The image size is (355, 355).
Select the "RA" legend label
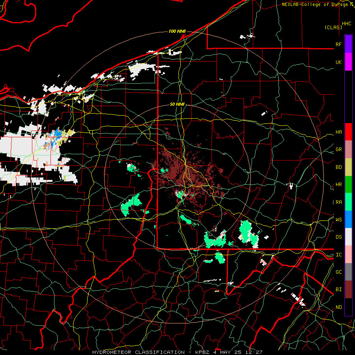[x=338, y=202]
